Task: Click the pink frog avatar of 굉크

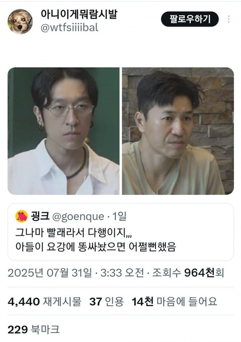Action: coord(21,216)
